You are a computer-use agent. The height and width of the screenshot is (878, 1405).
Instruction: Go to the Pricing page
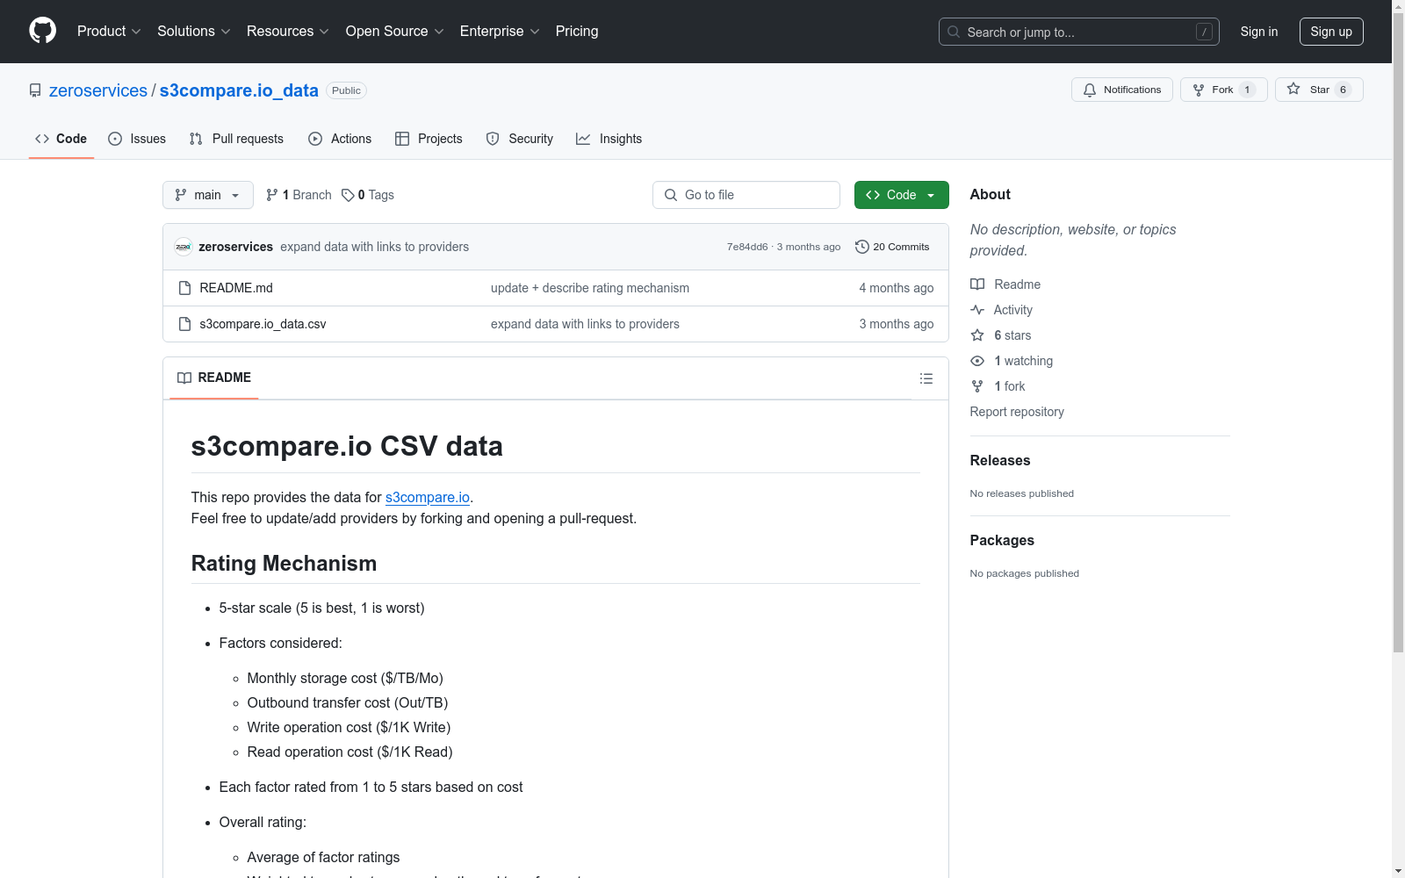[577, 32]
